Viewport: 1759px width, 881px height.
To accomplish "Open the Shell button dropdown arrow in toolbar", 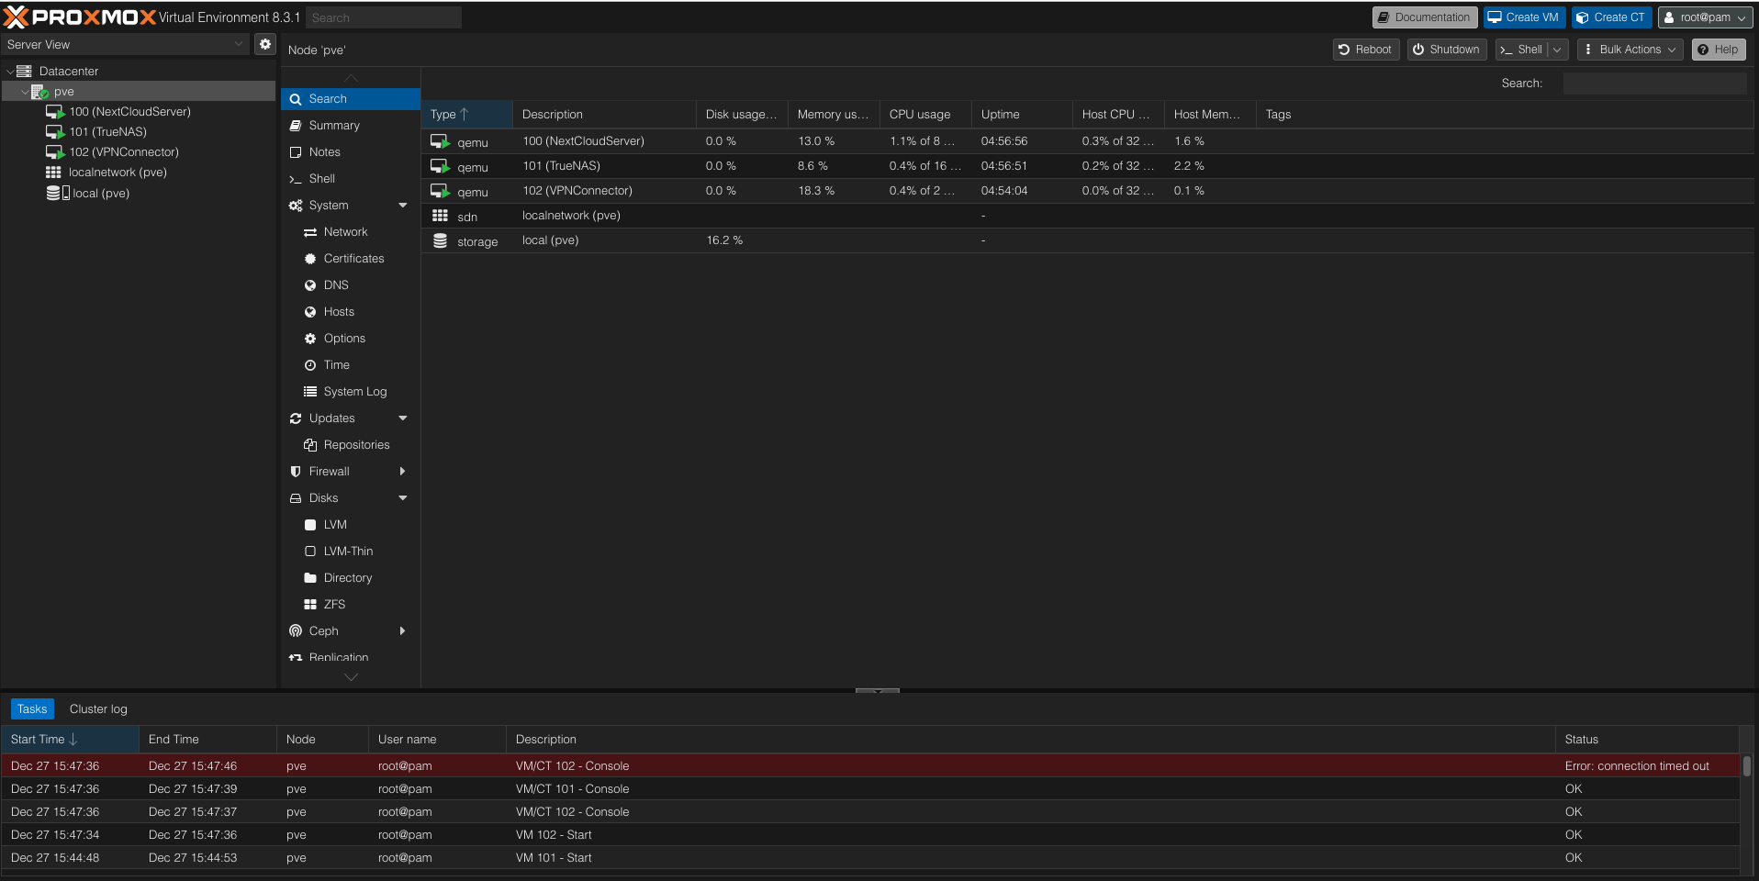I will tap(1558, 50).
